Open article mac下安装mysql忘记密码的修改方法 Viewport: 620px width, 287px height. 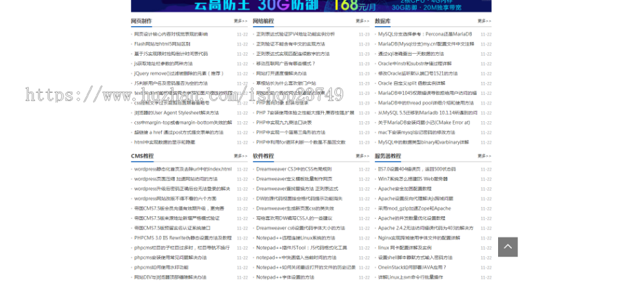coord(417,133)
